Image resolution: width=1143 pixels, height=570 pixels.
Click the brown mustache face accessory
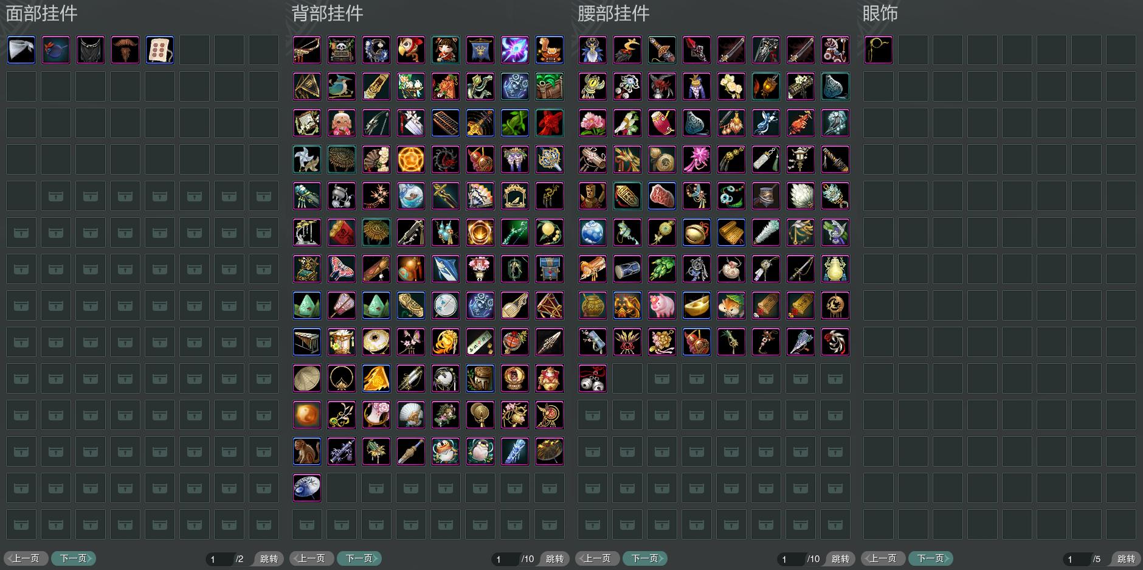[125, 50]
